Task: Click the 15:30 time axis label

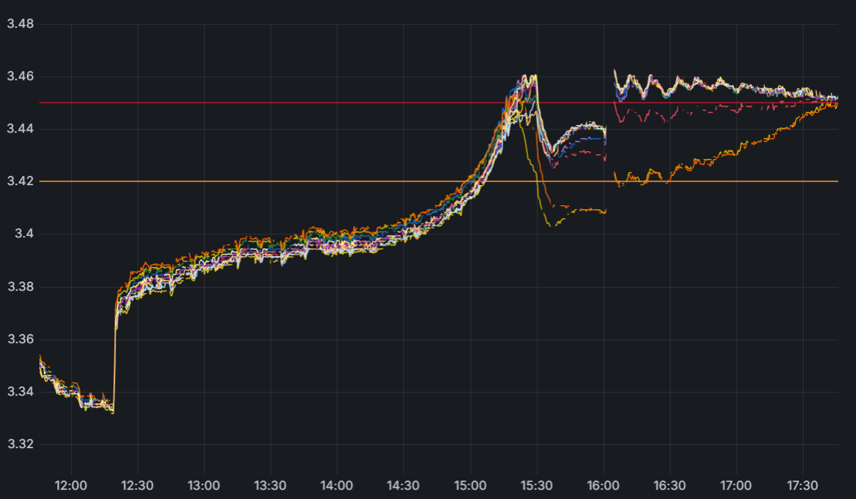Action: tap(536, 485)
